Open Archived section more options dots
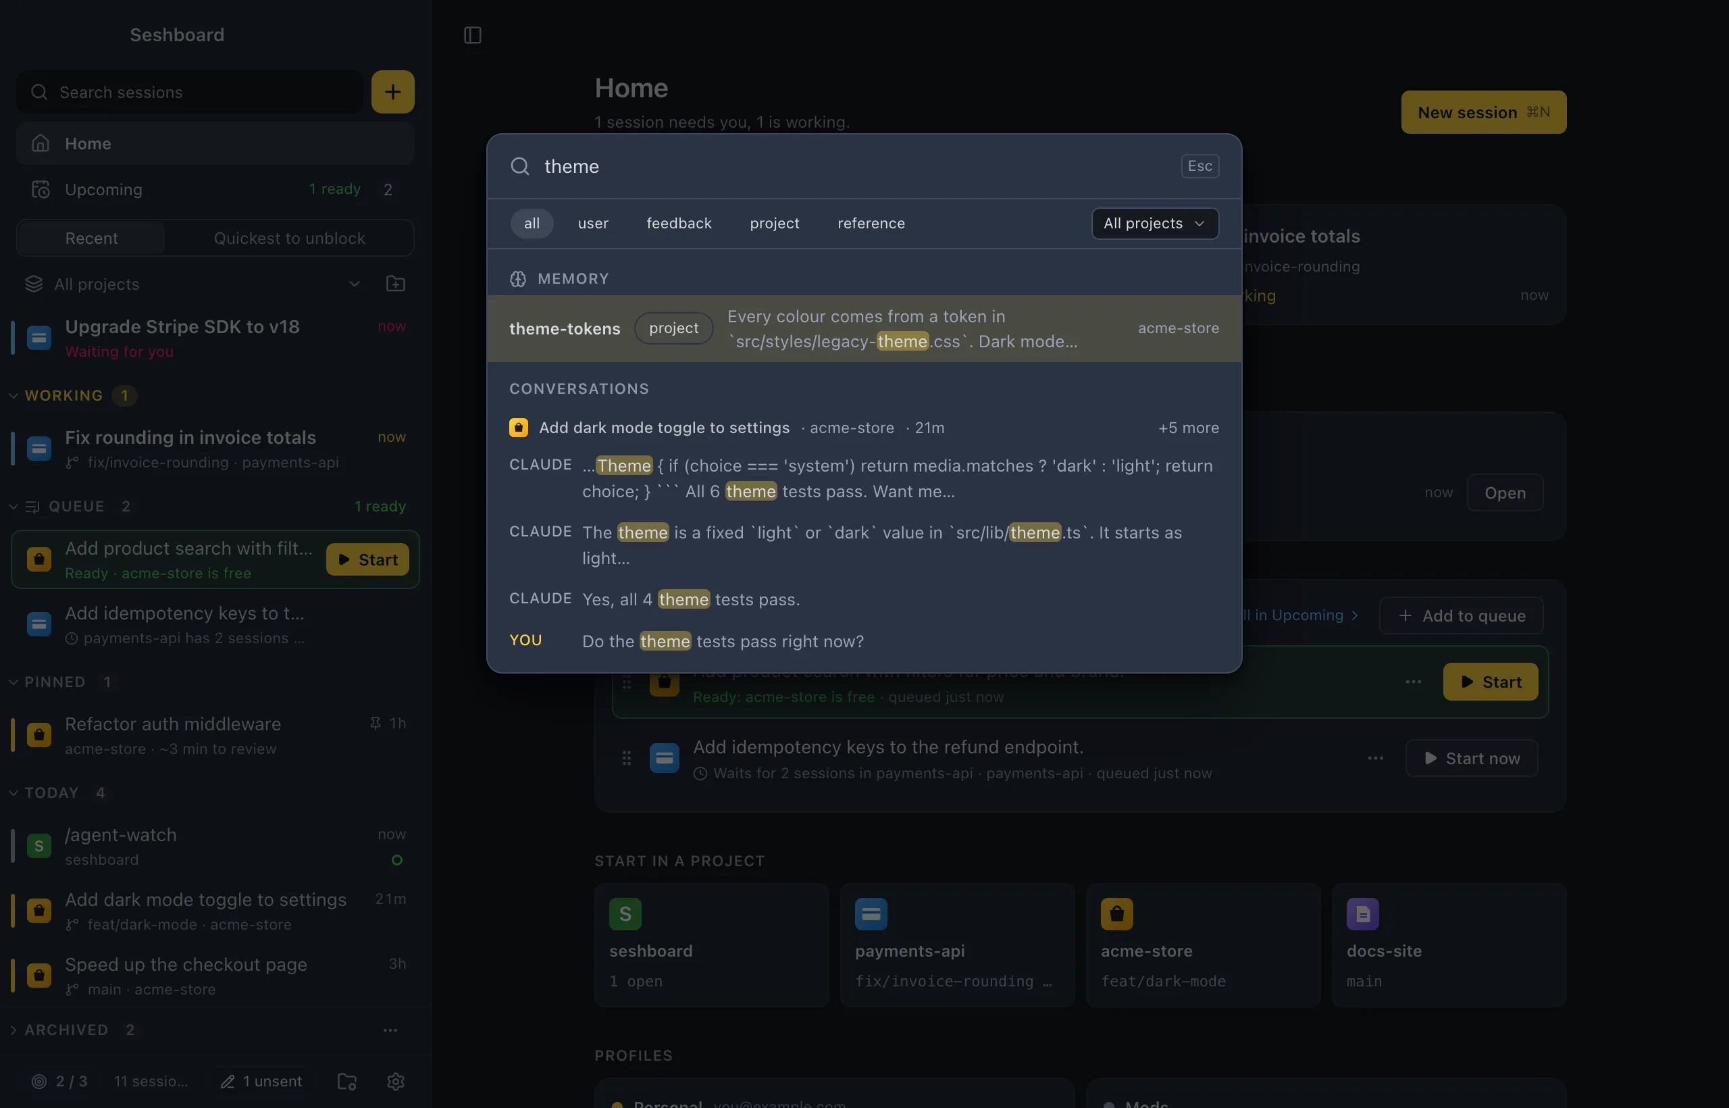 coord(390,1030)
